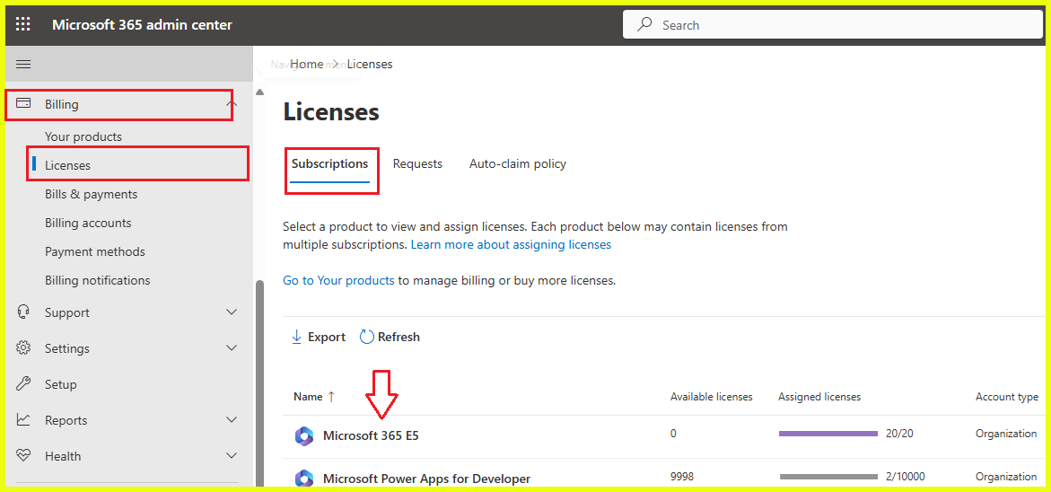This screenshot has width=1051, height=492.
Task: Click the available licenses value 0
Action: coord(673,434)
